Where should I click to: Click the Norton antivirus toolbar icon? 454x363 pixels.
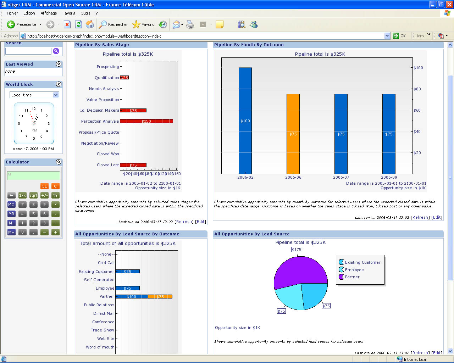441,36
